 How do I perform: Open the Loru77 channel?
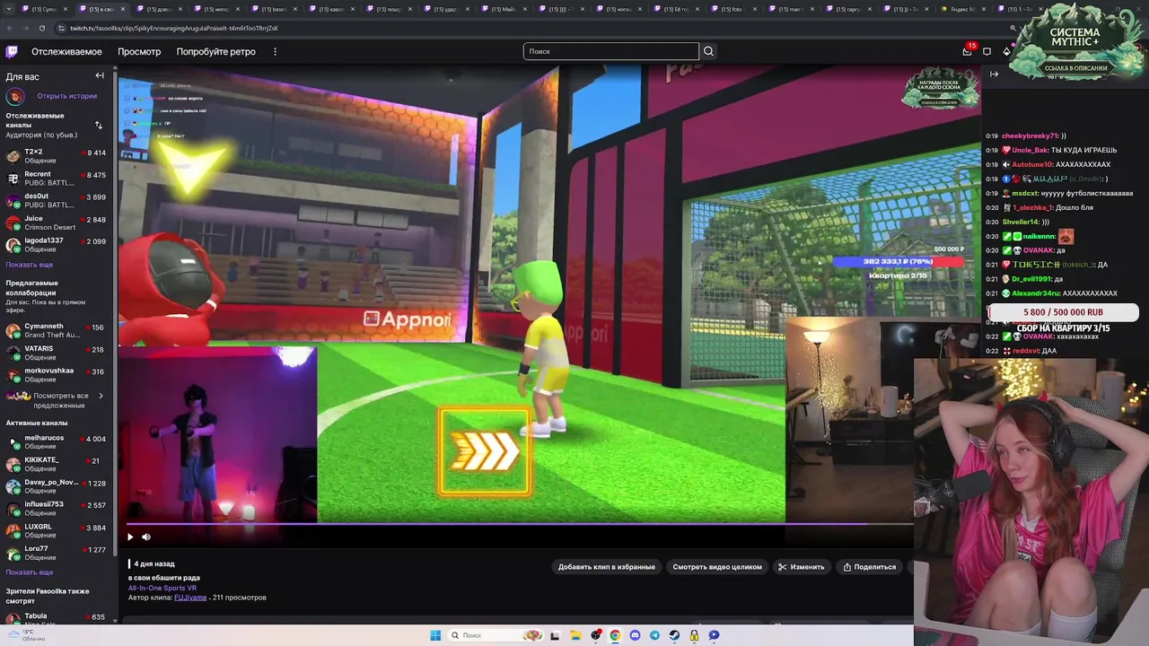57,553
